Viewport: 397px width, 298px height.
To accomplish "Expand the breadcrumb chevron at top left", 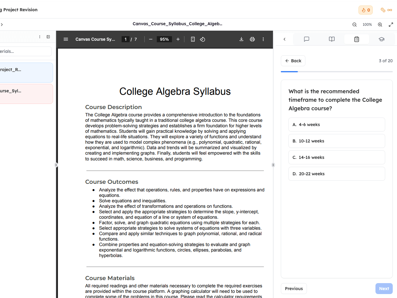I will point(2,25).
